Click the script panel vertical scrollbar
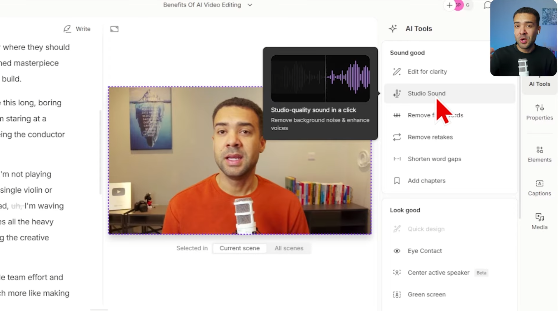558x311 pixels. pyautogui.click(x=100, y=152)
